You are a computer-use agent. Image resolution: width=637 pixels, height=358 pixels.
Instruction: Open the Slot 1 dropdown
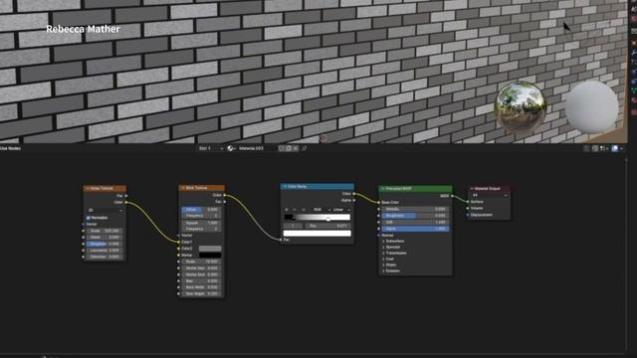pyautogui.click(x=210, y=148)
